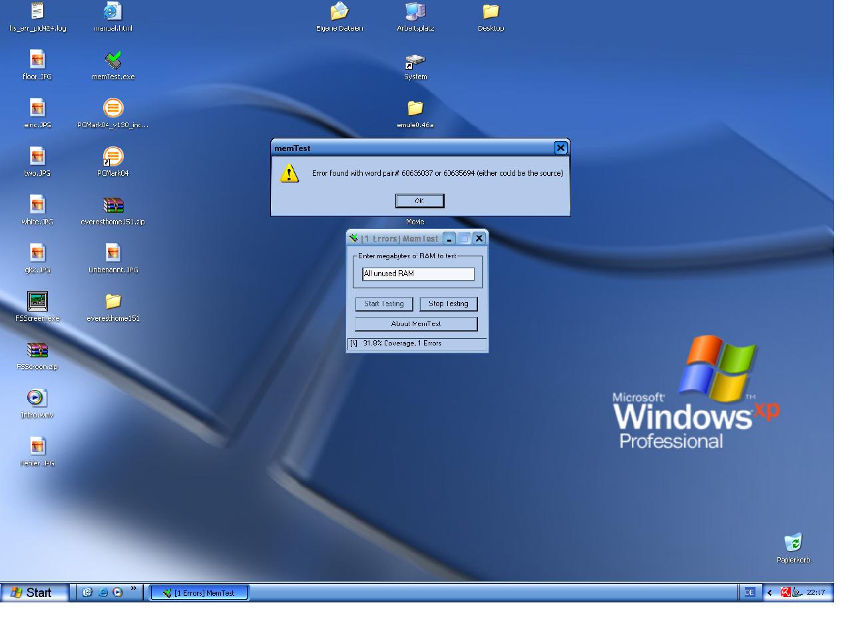Image resolution: width=852 pixels, height=639 pixels.
Task: Click the taskbar clock showing 22:17
Action: click(x=815, y=592)
